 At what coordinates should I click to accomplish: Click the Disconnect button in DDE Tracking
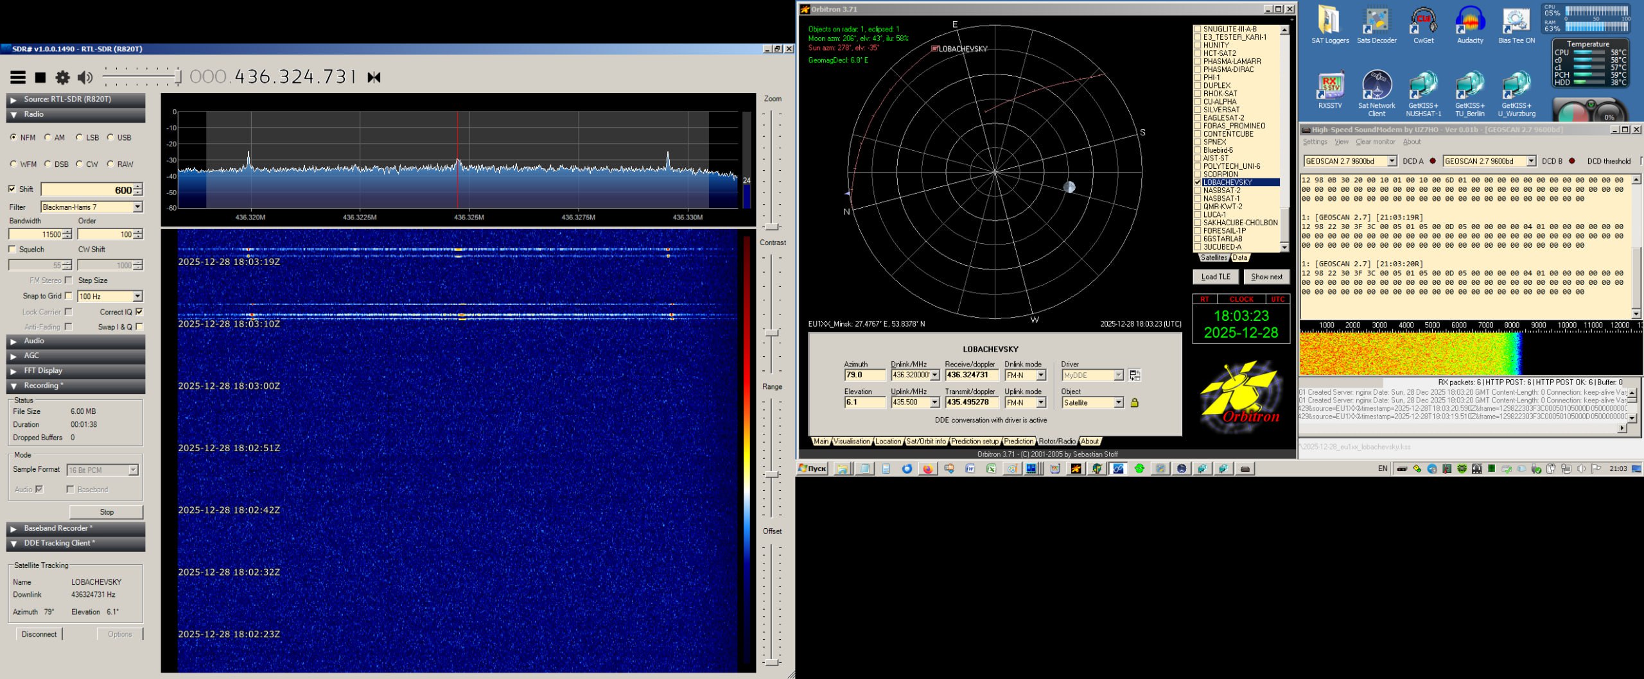coord(39,634)
